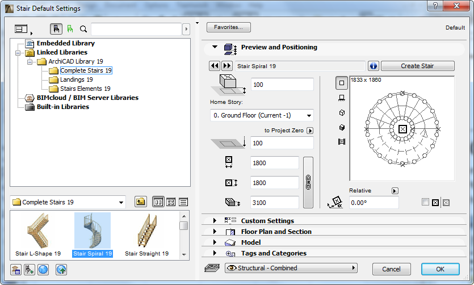Toggle the dimension chain link icon
The height and width of the screenshot is (285, 474).
[308, 182]
